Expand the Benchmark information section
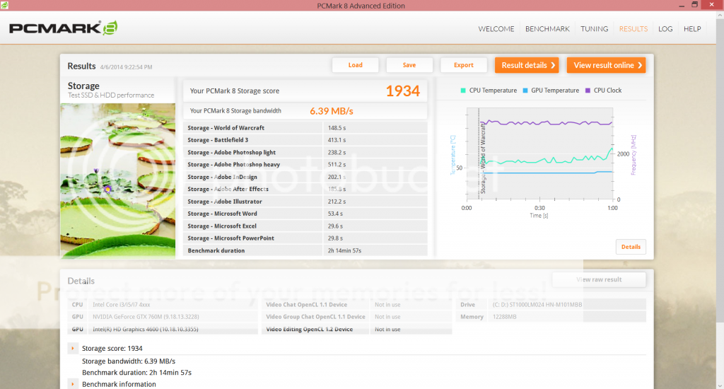The image size is (724, 389). [x=73, y=384]
